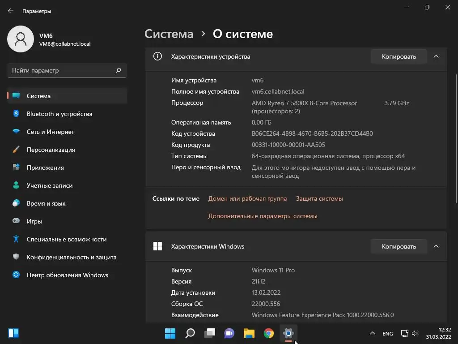The height and width of the screenshot is (344, 458).
Task: Go back with the arrow icon
Action: click(x=11, y=11)
